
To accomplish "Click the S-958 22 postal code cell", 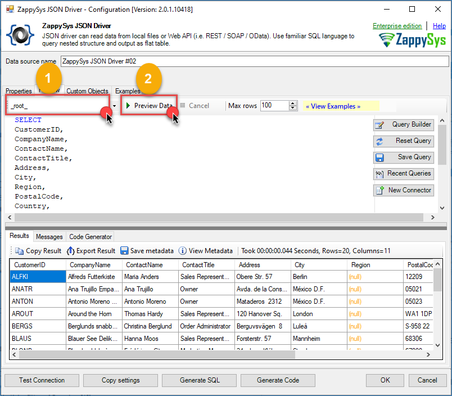I will [418, 326].
